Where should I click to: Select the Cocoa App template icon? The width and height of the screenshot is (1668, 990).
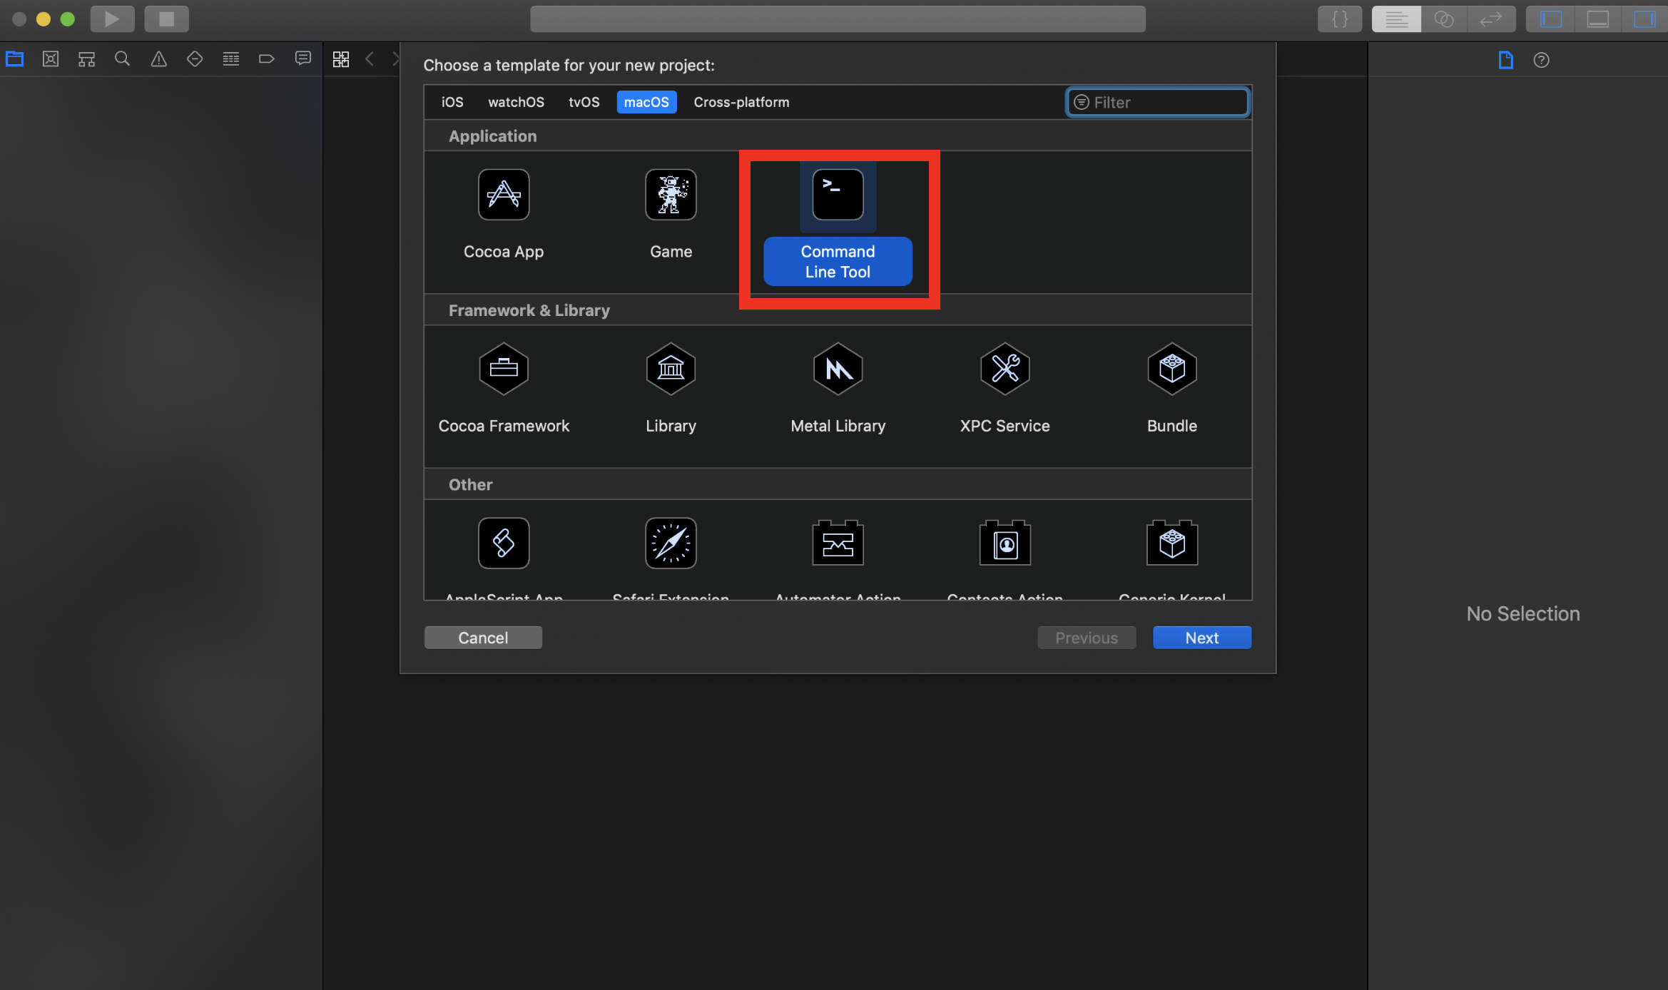point(504,195)
